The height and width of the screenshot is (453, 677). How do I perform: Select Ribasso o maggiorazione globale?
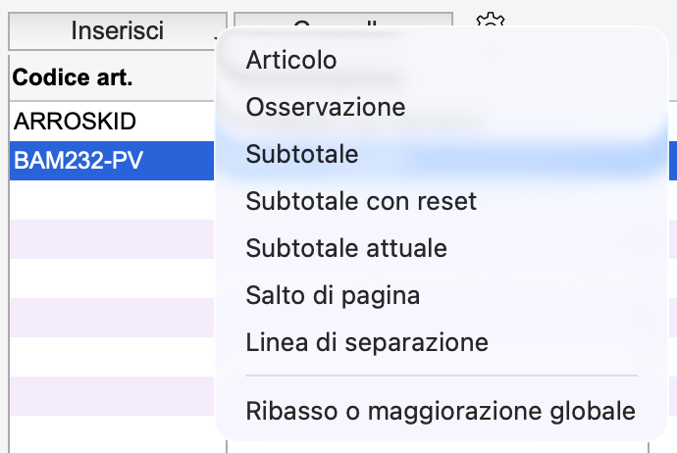point(441,410)
